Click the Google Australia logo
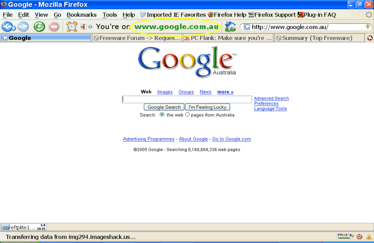Image resolution: width=374 pixels, height=243 pixels. (187, 62)
